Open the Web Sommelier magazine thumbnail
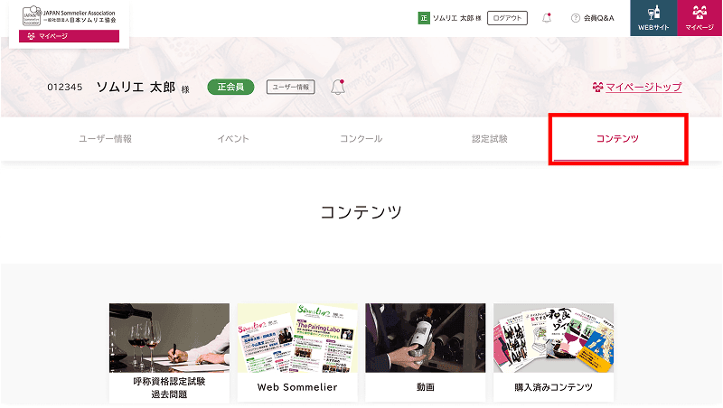The height and width of the screenshot is (408, 723). [297, 338]
